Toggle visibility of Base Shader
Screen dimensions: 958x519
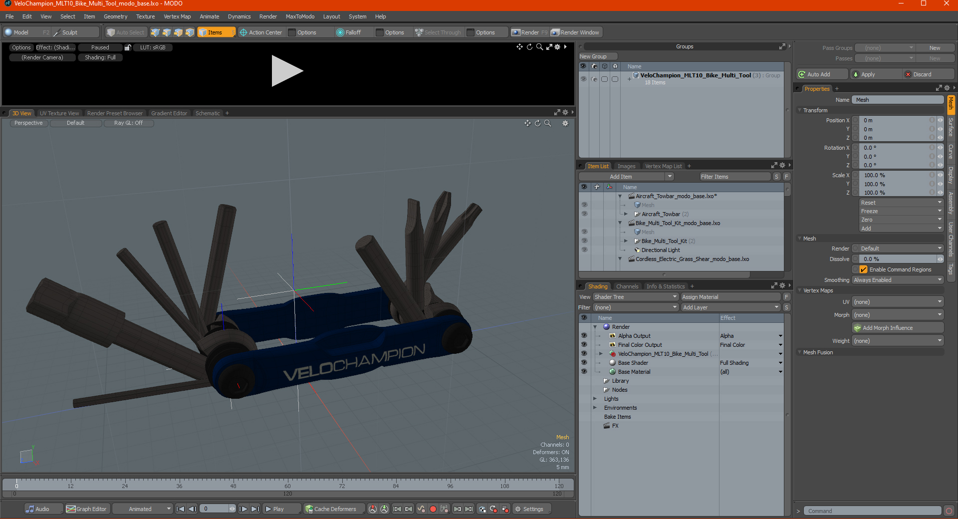point(584,363)
